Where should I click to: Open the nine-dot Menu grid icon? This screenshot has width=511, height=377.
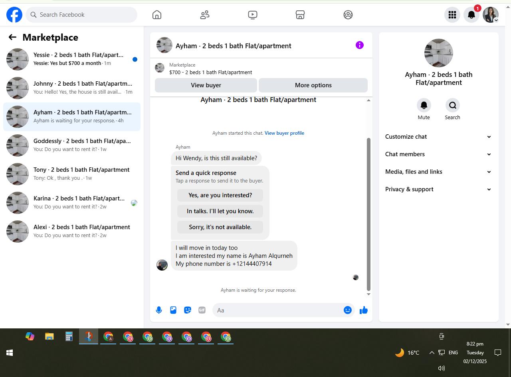[x=452, y=15]
